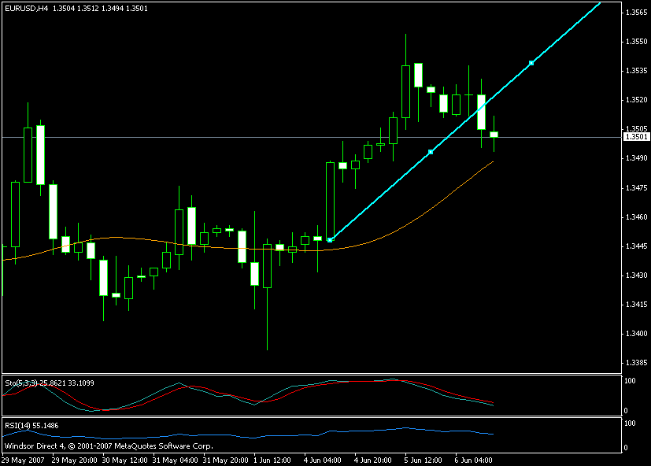Click the last candlestick at the current price

pos(494,135)
